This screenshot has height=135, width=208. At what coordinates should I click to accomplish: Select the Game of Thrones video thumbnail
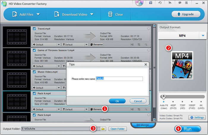[17, 58]
